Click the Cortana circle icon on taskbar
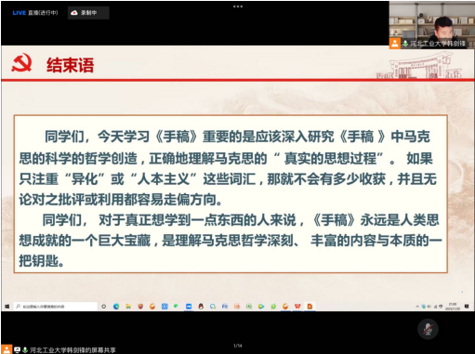475x354 pixels. coord(104,307)
